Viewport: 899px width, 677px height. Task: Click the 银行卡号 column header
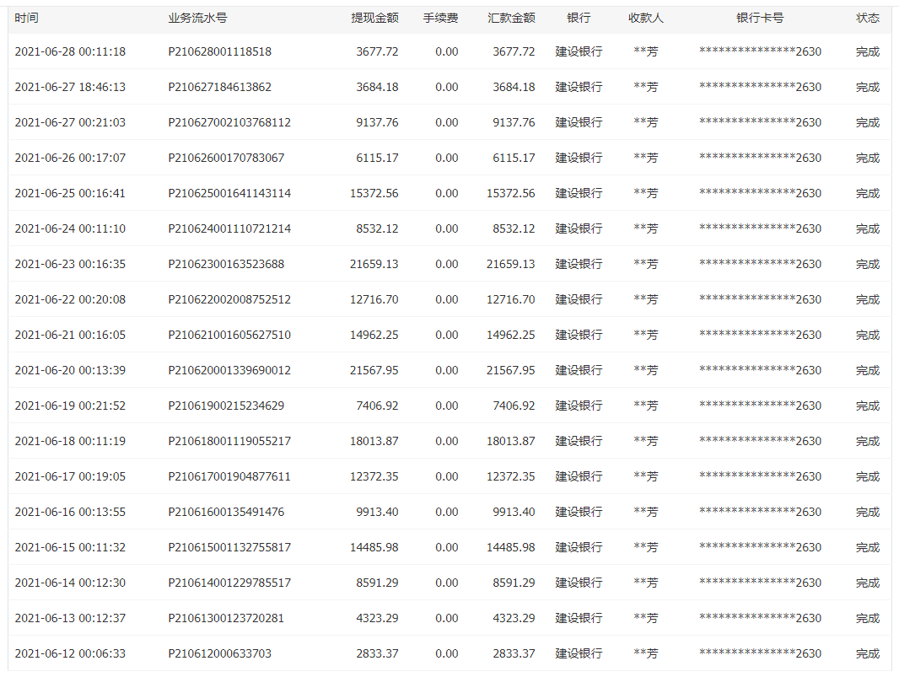click(x=760, y=18)
